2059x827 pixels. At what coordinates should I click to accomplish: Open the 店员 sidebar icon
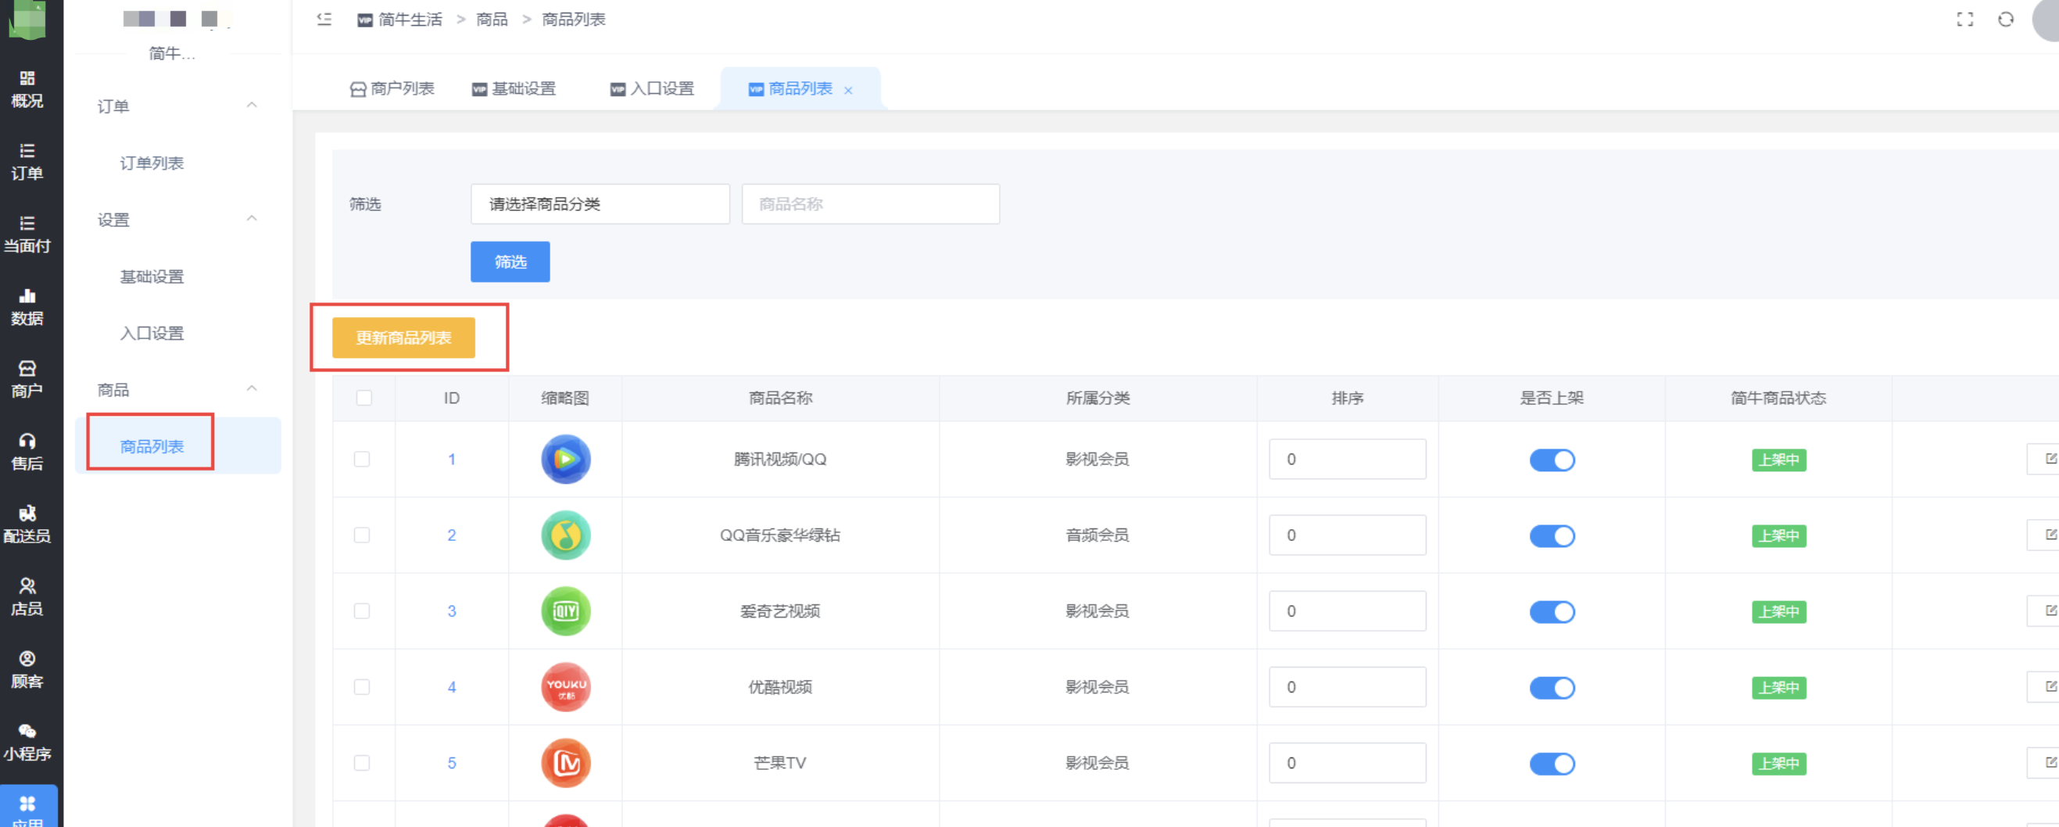pyautogui.click(x=27, y=597)
